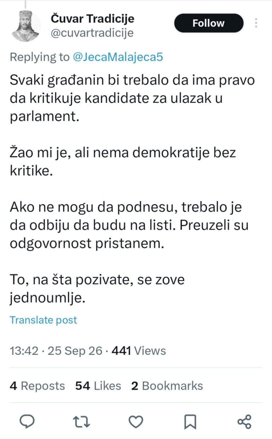View the 54 Likes list

98,386
